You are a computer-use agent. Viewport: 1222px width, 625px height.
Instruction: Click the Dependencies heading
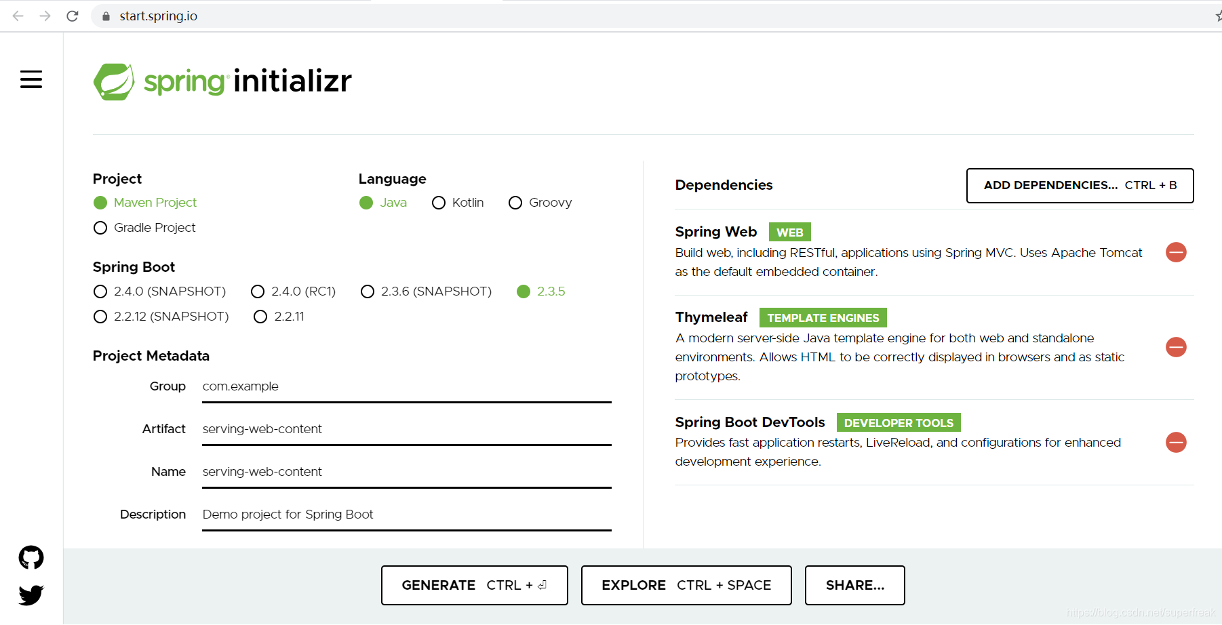tap(724, 185)
